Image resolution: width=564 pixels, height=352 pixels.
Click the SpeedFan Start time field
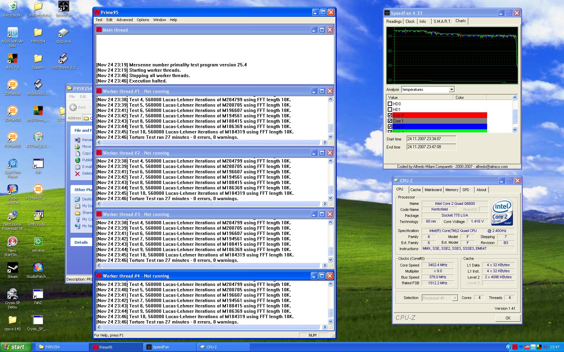tap(431, 139)
